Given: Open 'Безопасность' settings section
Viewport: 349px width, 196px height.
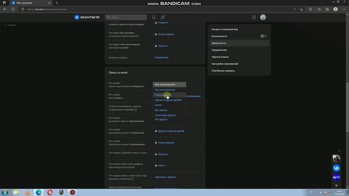Looking at the screenshot, I should click(239, 36).
